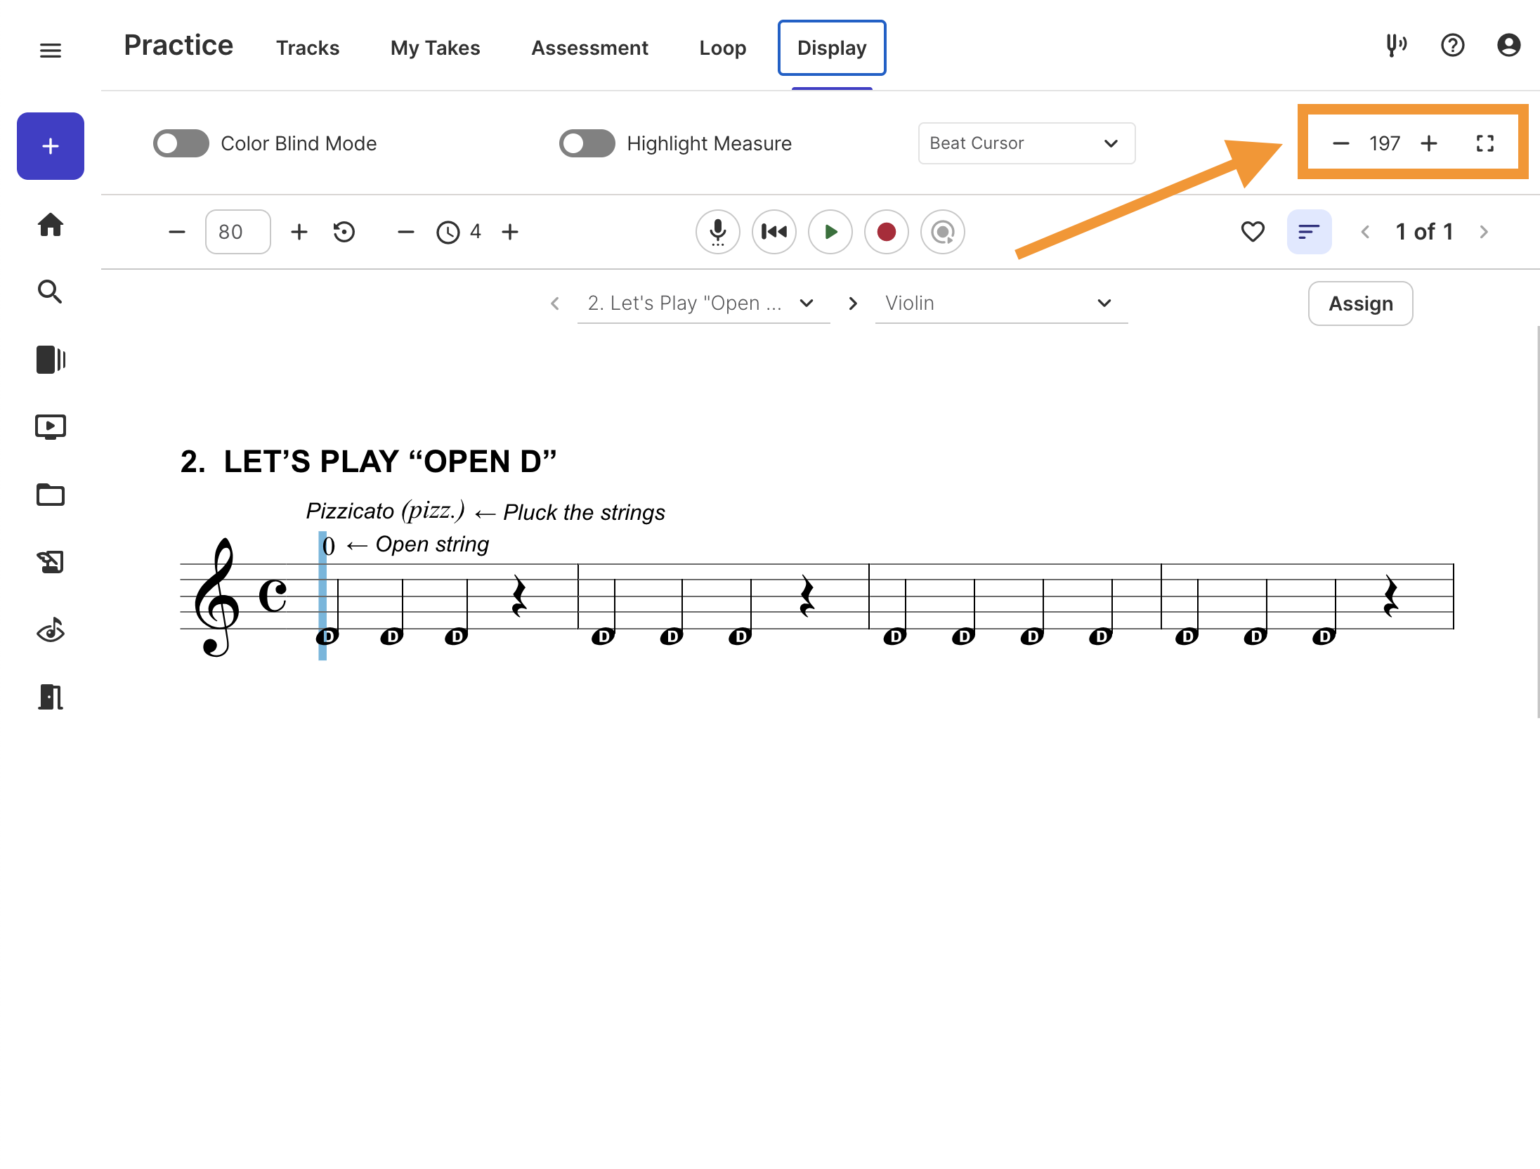Viewport: 1540px width, 1169px height.
Task: Open the Let's Play "Open D" song dropdown
Action: pos(703,303)
